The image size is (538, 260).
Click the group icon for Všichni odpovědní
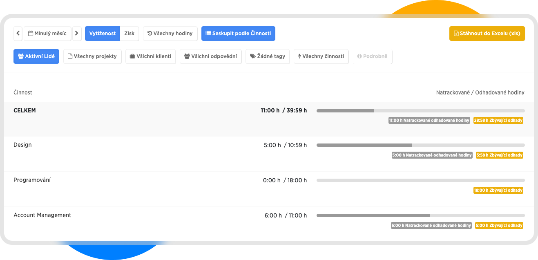pos(187,56)
